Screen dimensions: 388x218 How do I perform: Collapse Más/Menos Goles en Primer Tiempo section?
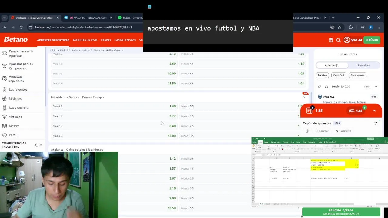304,97
